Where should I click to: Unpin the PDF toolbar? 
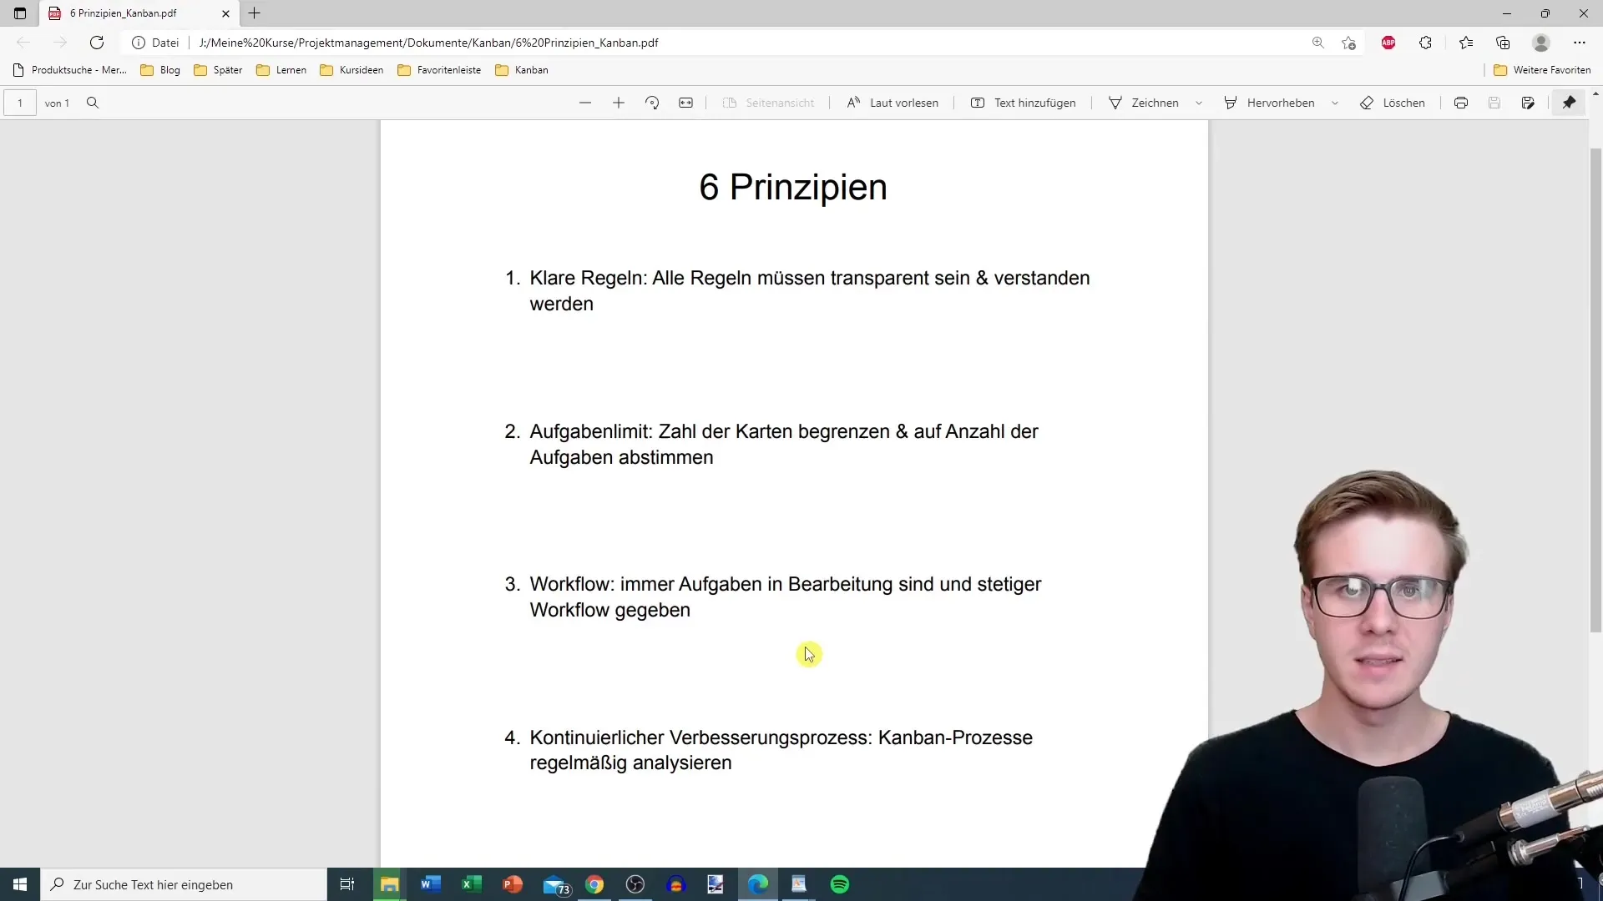click(x=1570, y=103)
